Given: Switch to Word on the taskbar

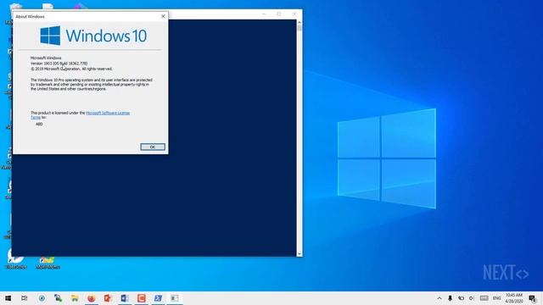Looking at the screenshot, I should click(125, 298).
